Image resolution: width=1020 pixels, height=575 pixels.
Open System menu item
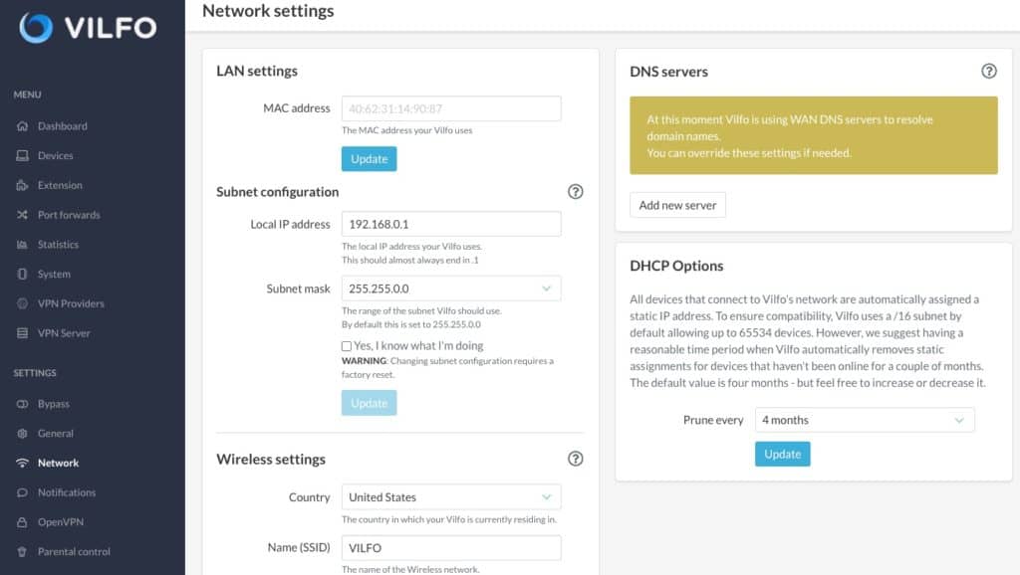coord(54,275)
